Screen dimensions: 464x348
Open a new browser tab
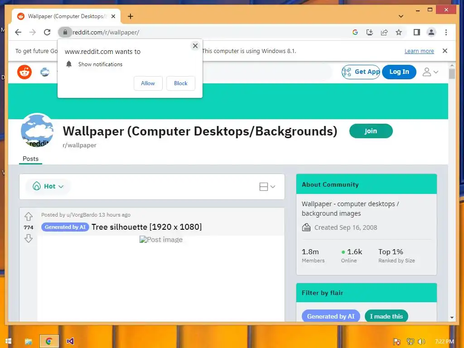(130, 16)
